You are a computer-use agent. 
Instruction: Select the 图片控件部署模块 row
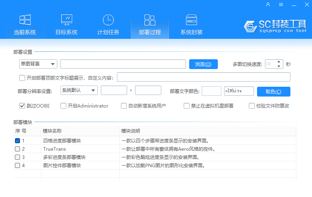62,166
